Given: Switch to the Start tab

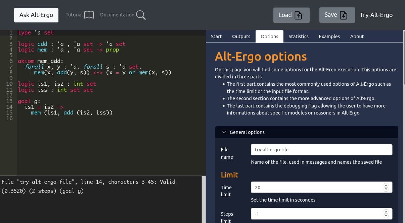Looking at the screenshot, I should (x=216, y=36).
